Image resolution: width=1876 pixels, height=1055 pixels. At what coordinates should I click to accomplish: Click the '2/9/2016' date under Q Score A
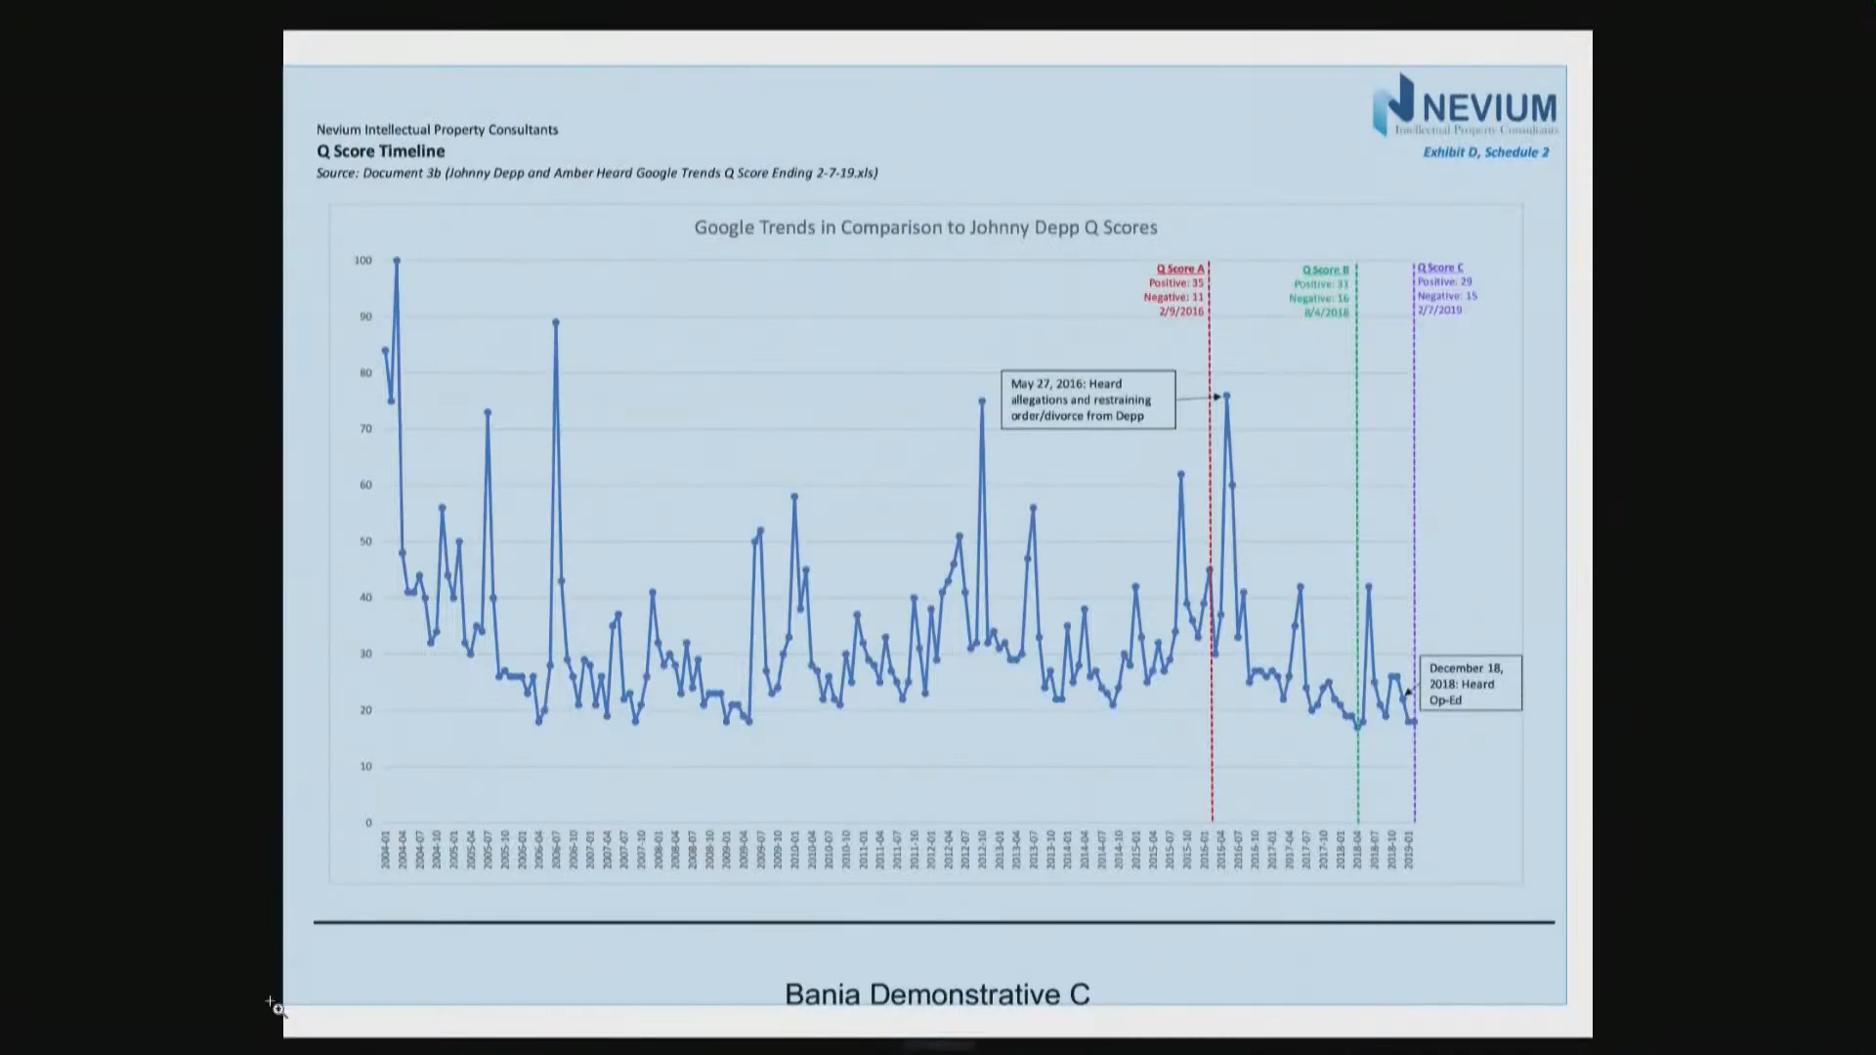1181,312
